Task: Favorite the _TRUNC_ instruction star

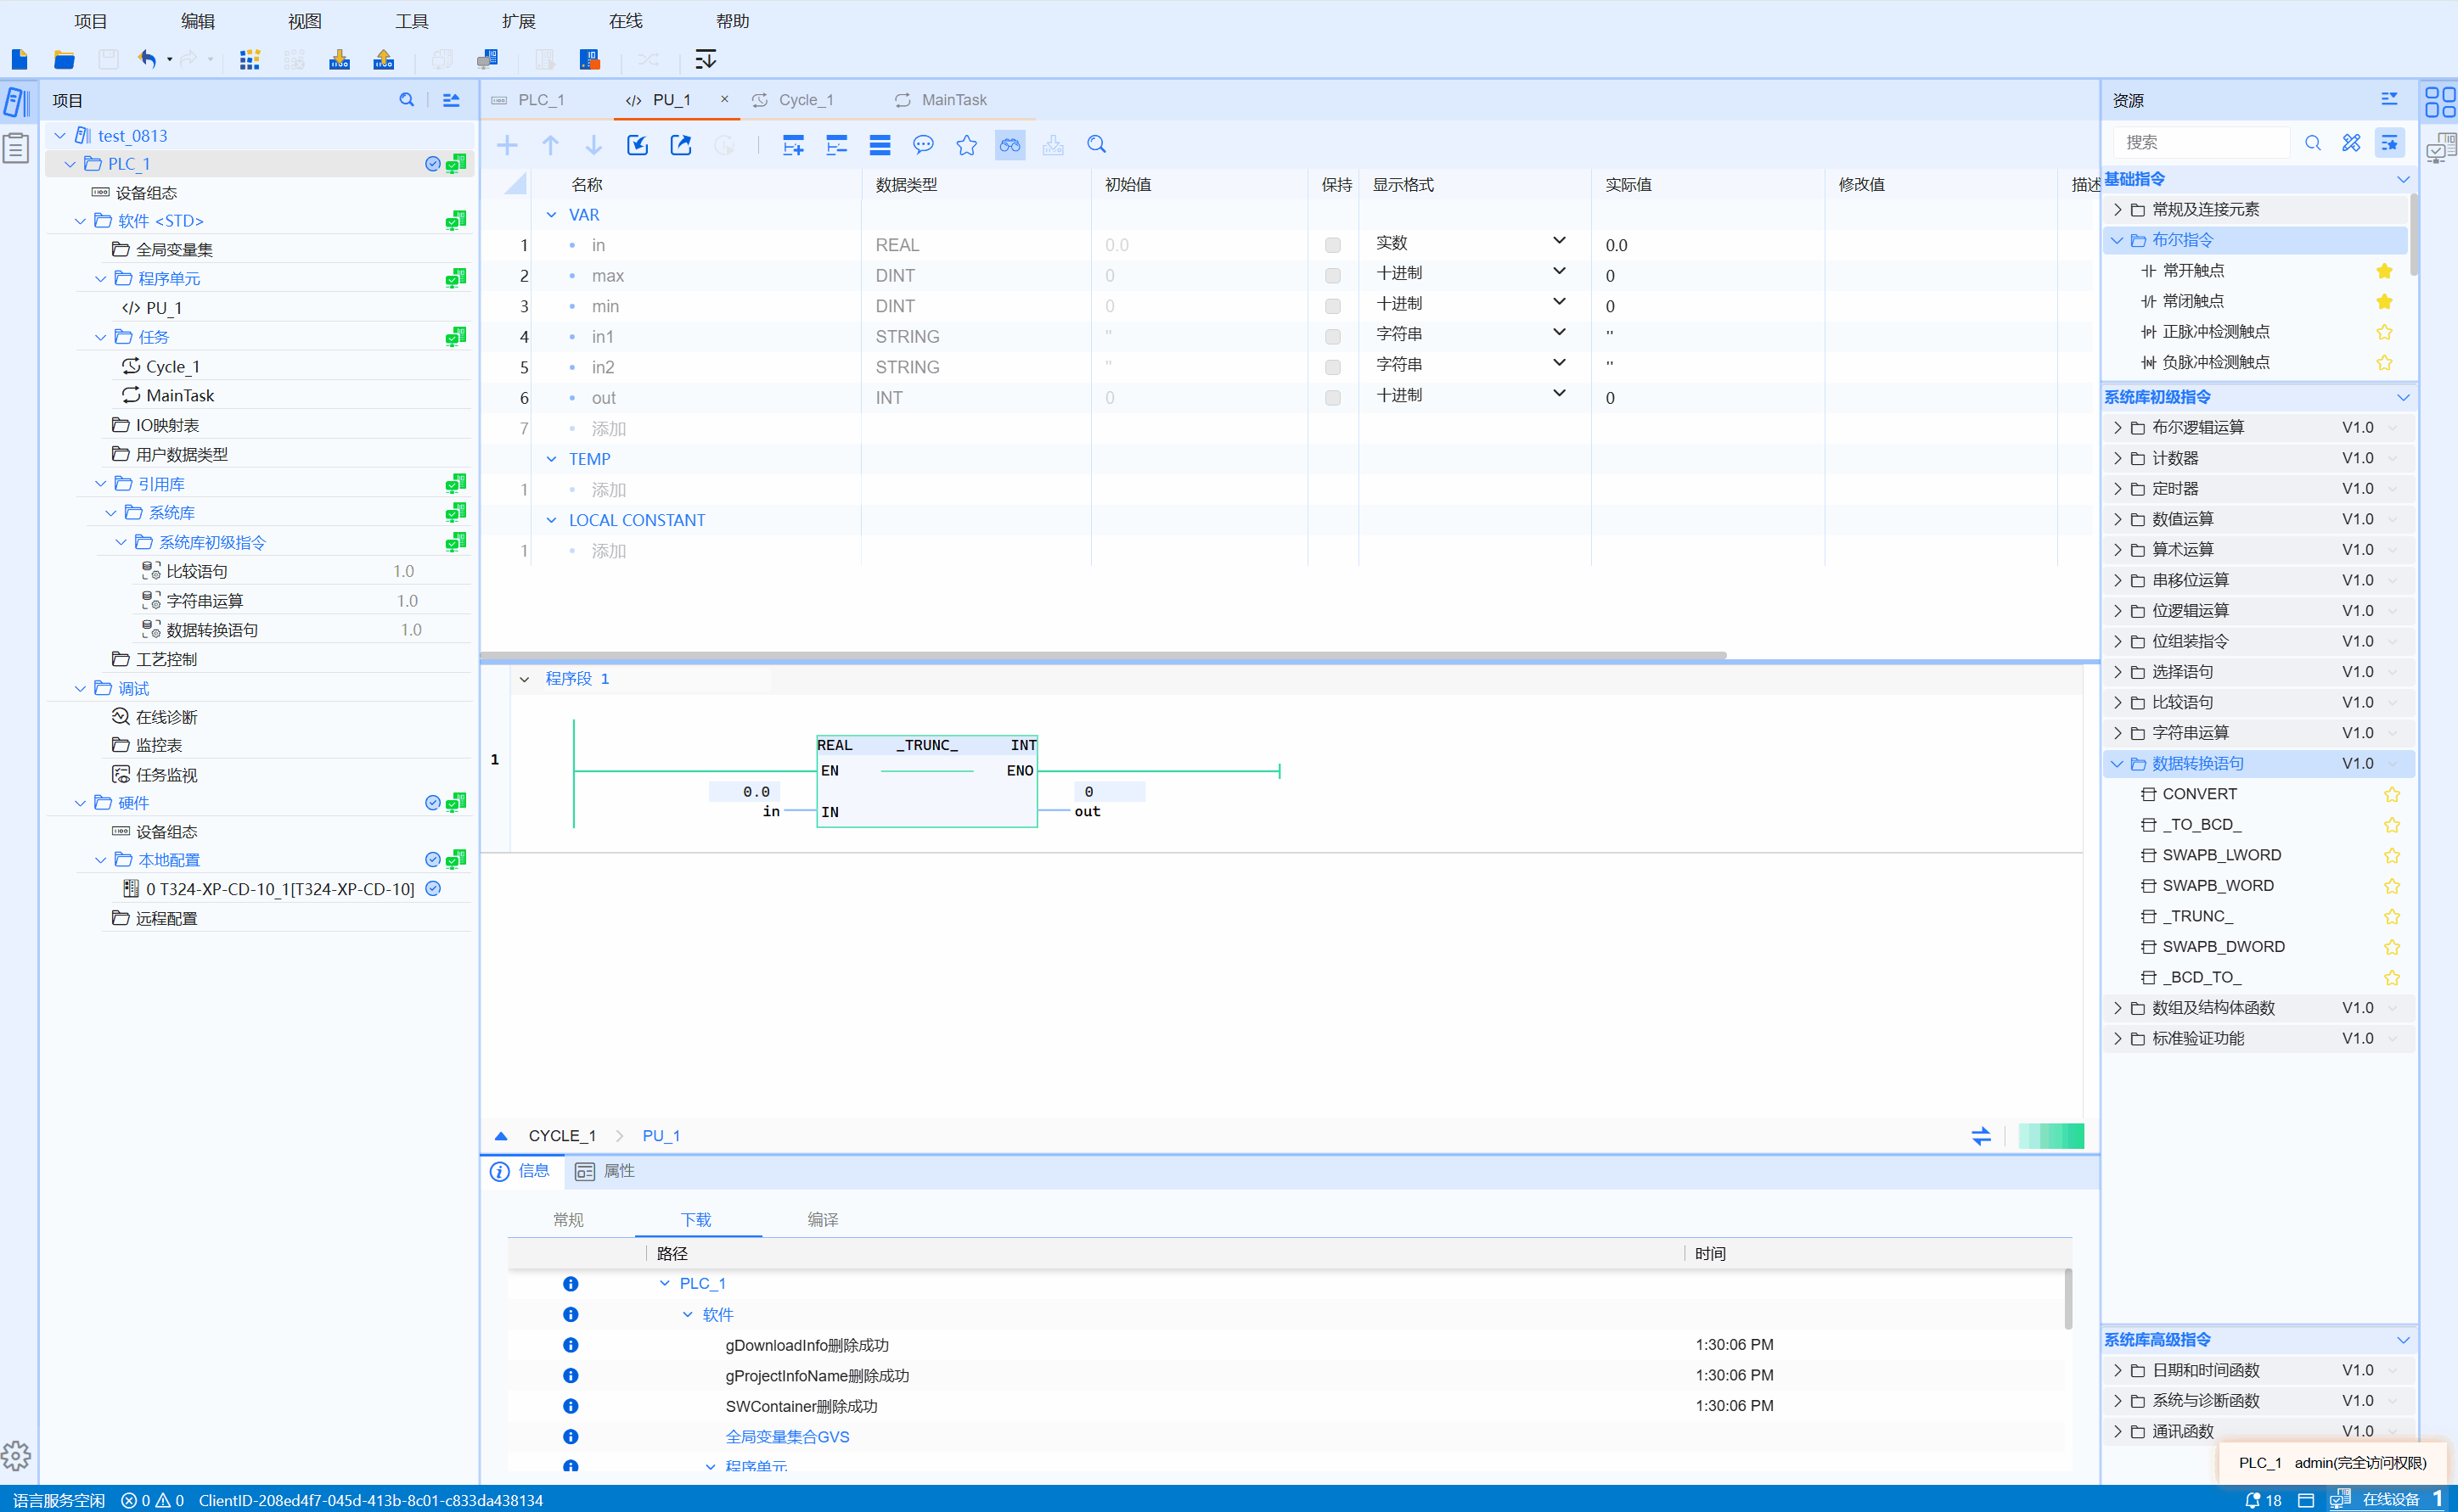Action: click(2391, 916)
